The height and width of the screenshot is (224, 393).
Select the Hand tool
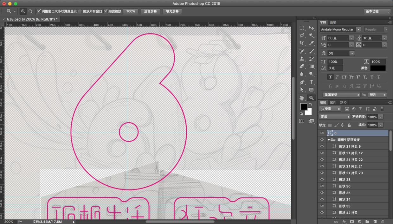302,98
